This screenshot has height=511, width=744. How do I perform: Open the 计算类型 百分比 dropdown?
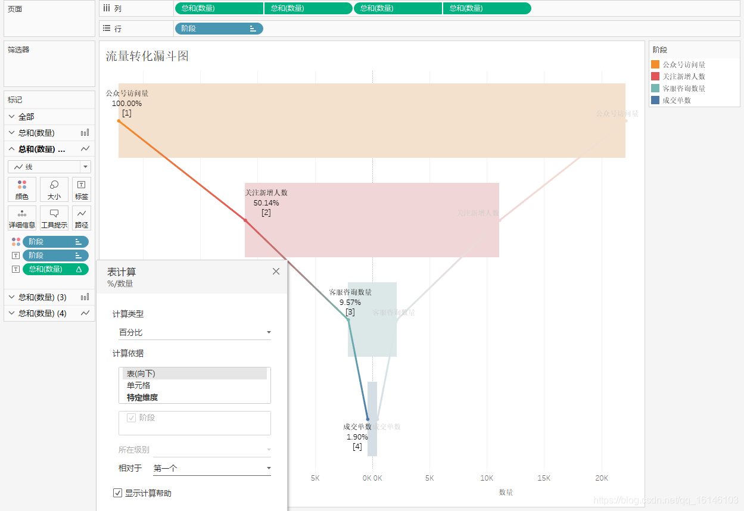coord(195,332)
